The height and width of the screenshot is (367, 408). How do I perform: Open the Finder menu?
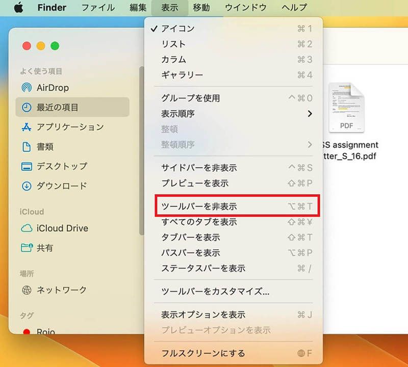click(x=52, y=8)
